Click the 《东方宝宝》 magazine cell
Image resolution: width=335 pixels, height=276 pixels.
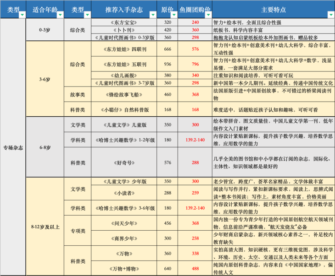coord(124,22)
